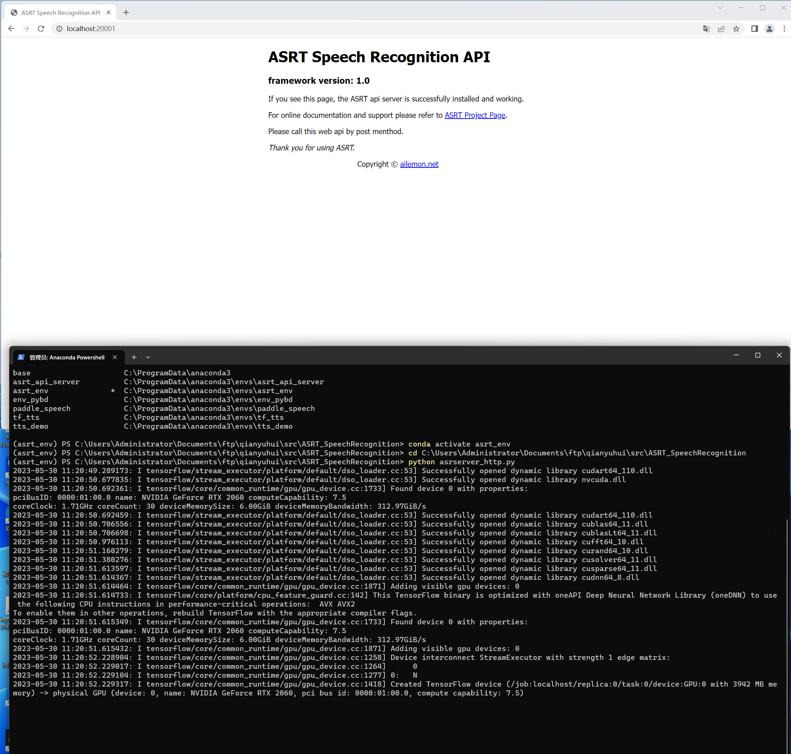The image size is (791, 754).
Task: Reload the localhost:20001 page
Action: click(41, 29)
